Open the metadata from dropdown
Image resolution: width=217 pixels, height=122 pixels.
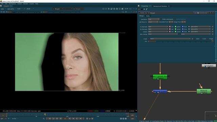click(x=171, y=22)
